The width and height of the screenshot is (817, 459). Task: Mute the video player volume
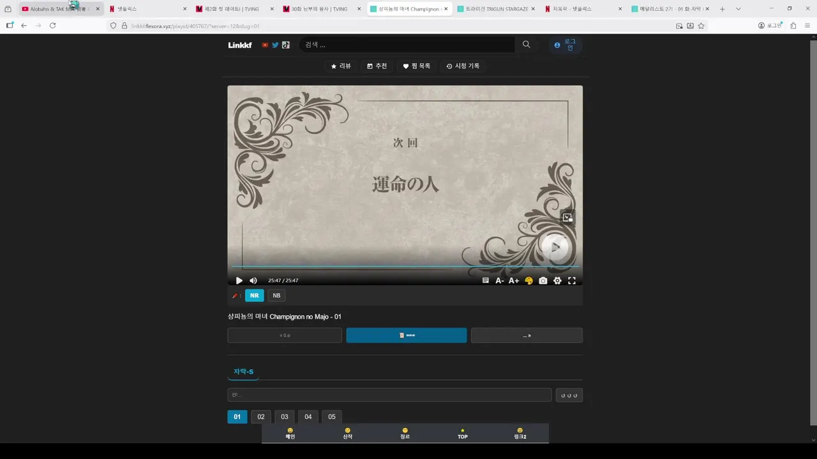253,280
